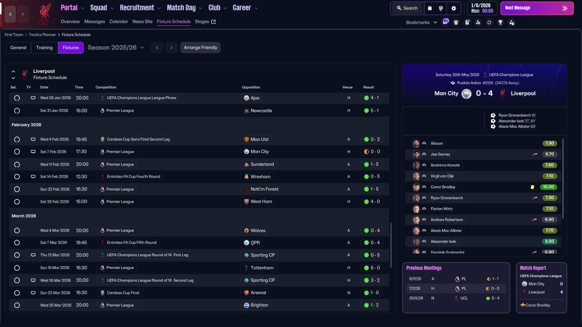This screenshot has height=327, width=582.
Task: Select the Brighton fixture radio button
Action: tap(17, 305)
